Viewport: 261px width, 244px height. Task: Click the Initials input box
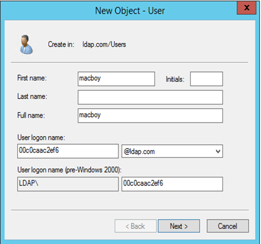click(206, 79)
